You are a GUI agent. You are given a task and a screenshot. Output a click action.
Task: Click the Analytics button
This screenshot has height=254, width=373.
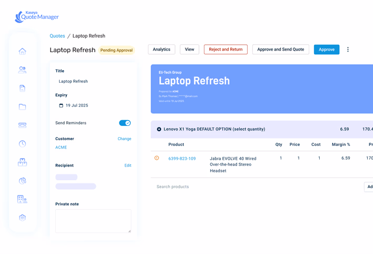[x=162, y=50]
